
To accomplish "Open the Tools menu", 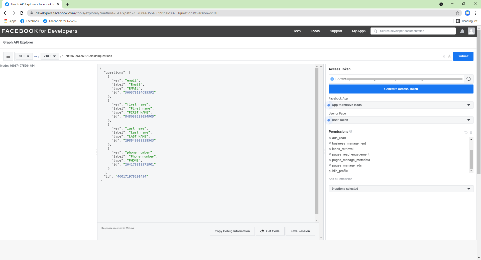I will (x=315, y=31).
